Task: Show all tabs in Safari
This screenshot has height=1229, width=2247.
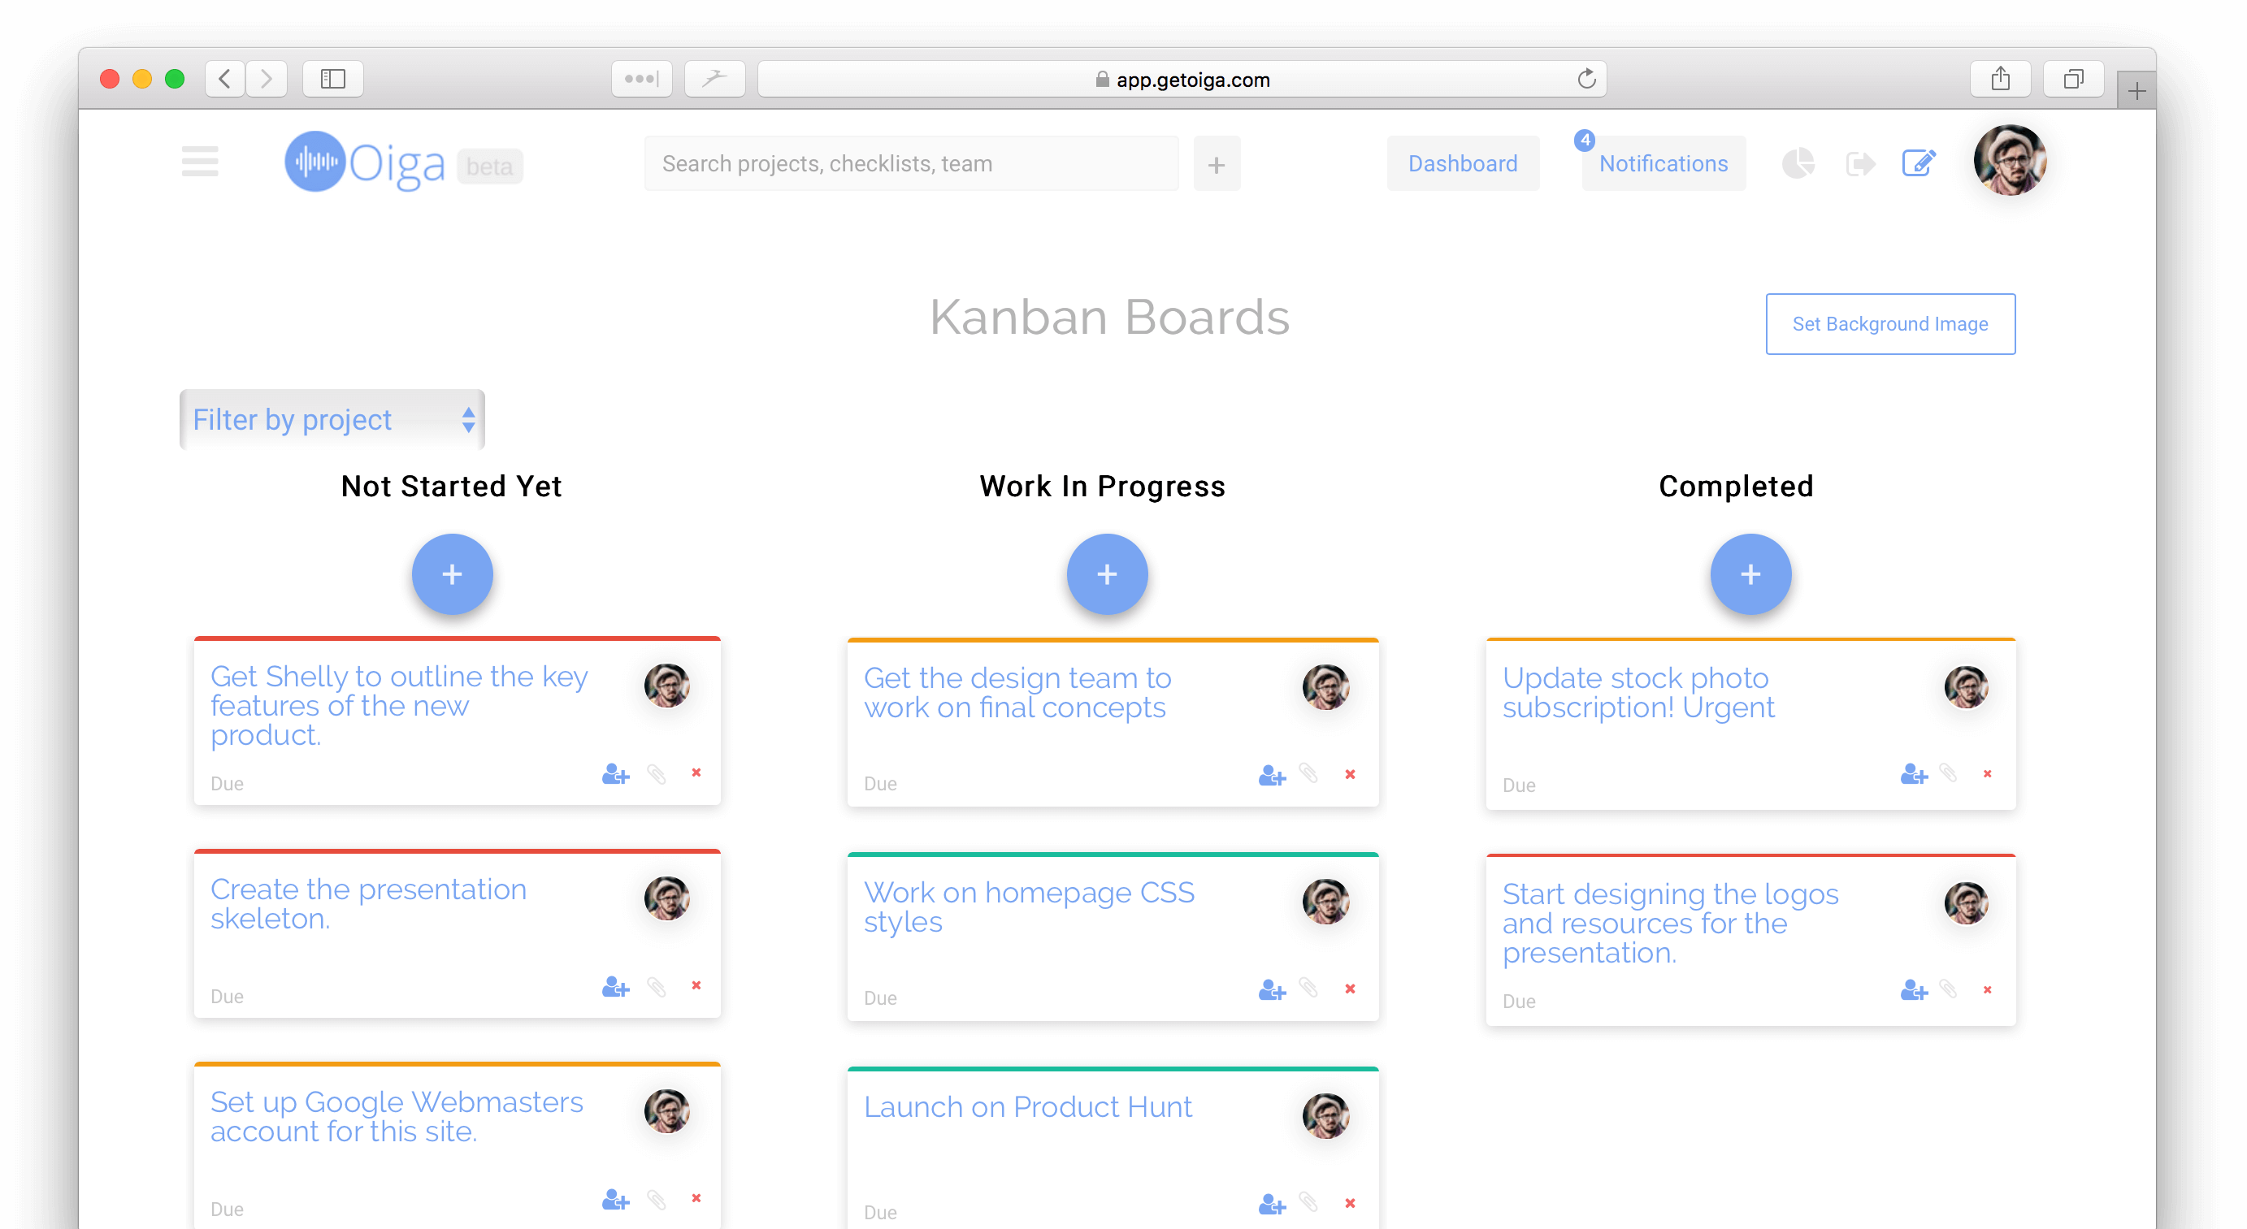Action: coord(2073,80)
